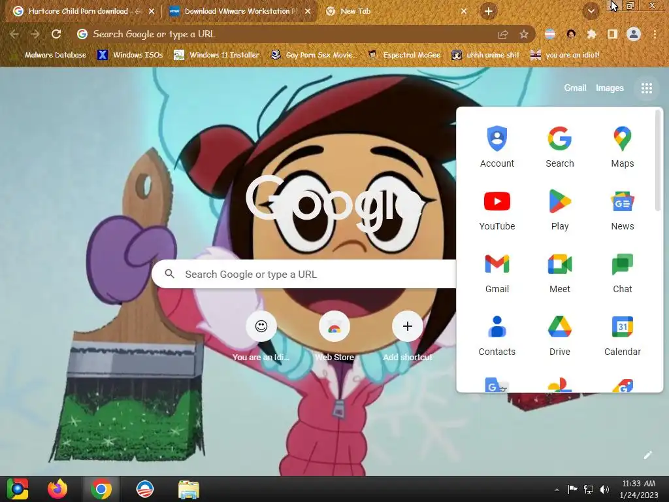Open Contacts from the apps panel
The height and width of the screenshot is (502, 669).
click(x=497, y=335)
